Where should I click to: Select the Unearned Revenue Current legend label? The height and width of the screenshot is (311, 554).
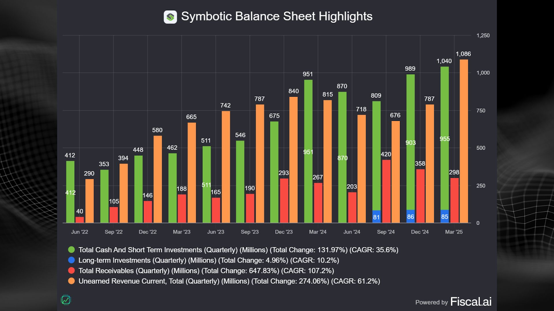[x=229, y=281]
